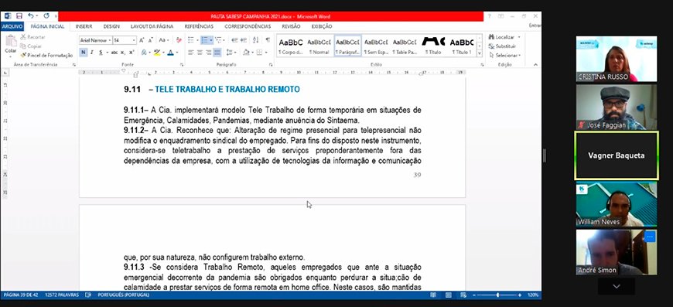Shrink the font size with the smaller A icon
Screen dimensions: 673x307
(150, 40)
